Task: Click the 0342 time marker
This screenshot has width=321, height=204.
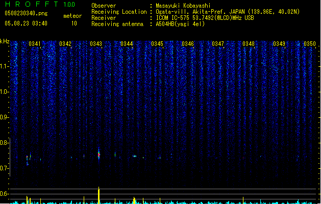Action: point(65,44)
